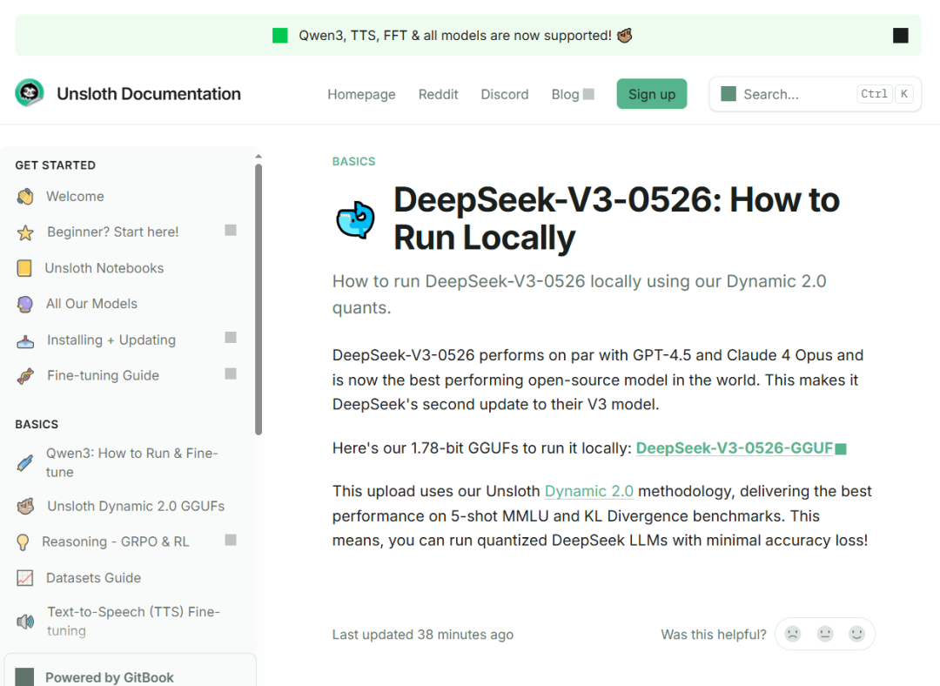Click the GitBook logo icon

[x=24, y=677]
